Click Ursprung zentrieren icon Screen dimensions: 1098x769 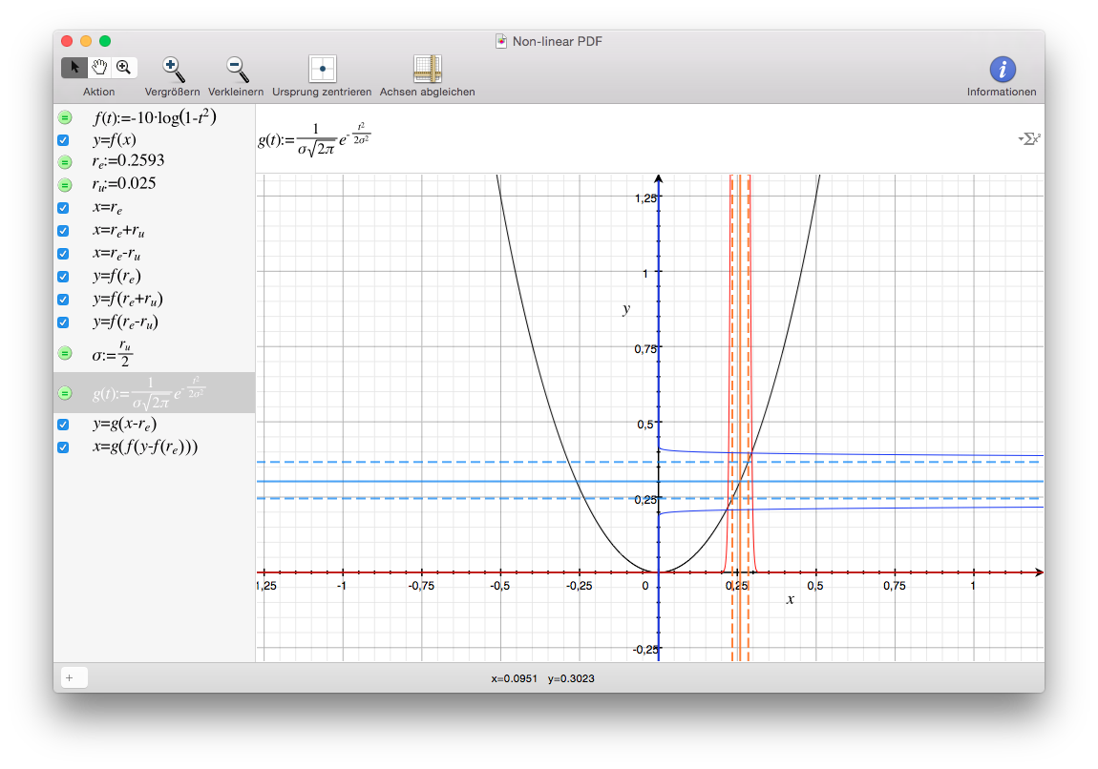322,70
